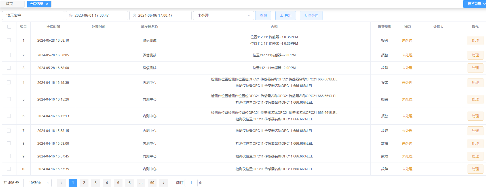The width and height of the screenshot is (486, 194).
Task: Switch to the 首页 tab
Action: (x=9, y=4)
